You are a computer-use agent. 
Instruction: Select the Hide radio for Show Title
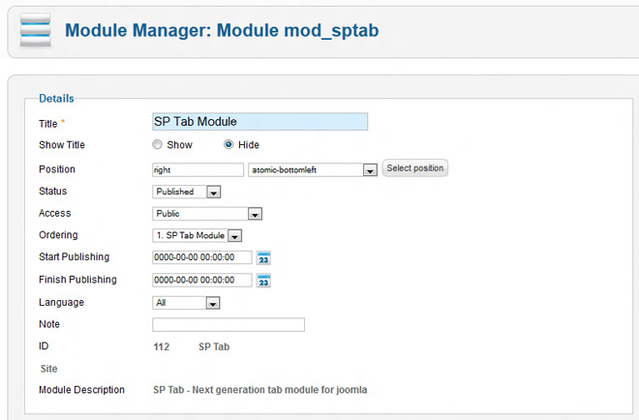click(x=228, y=145)
